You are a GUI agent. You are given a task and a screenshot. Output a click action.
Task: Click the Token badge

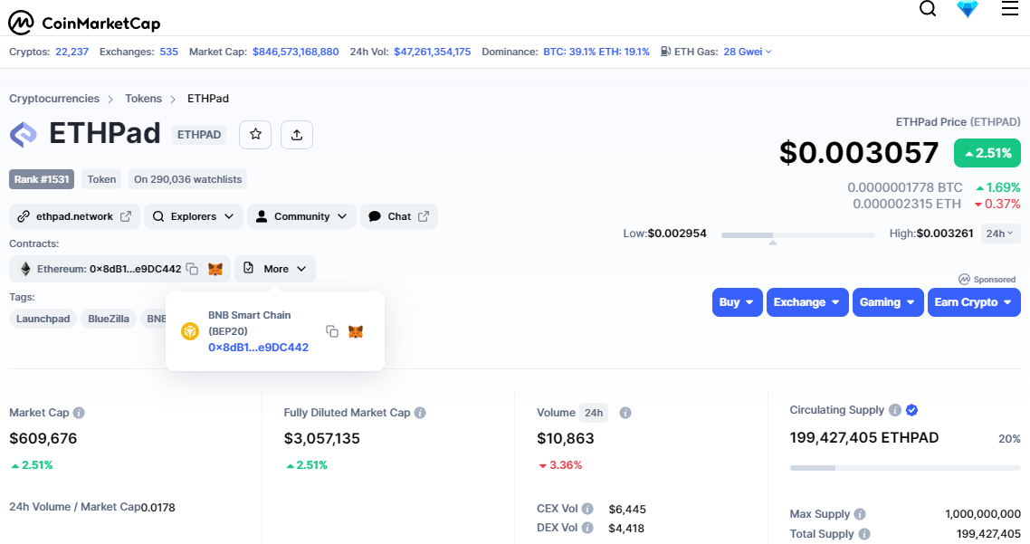101,179
